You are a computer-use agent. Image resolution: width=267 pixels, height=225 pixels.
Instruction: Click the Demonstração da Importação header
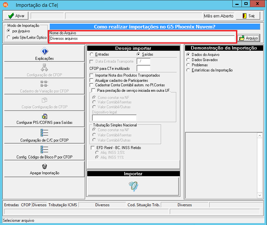pos(224,48)
